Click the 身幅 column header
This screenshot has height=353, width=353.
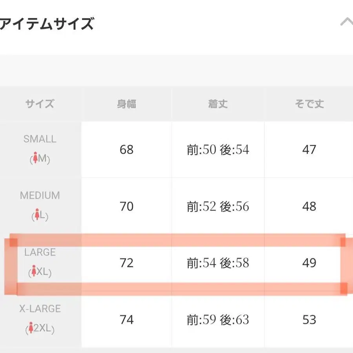(126, 104)
